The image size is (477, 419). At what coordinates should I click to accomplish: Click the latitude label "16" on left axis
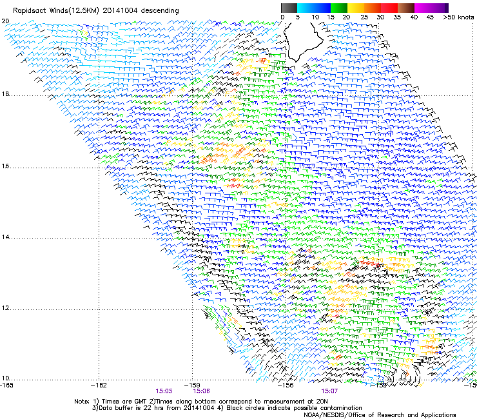5,166
